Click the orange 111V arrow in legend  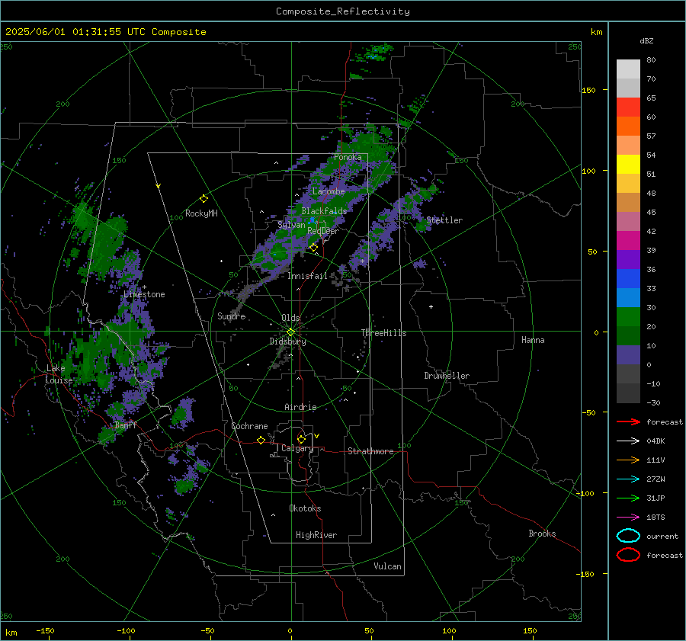tap(628, 460)
